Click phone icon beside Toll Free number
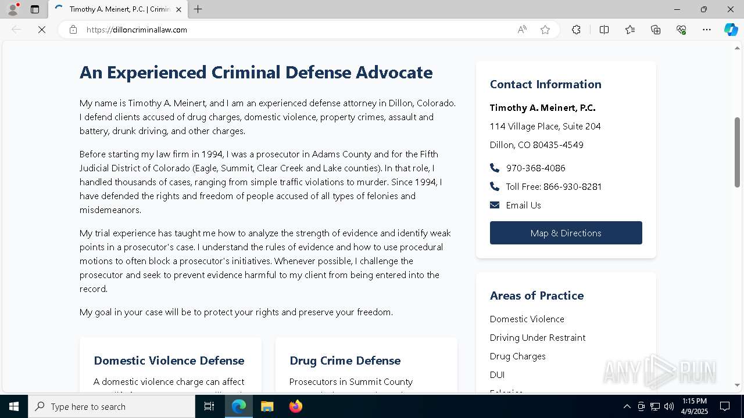Image resolution: width=744 pixels, height=418 pixels. (x=495, y=186)
